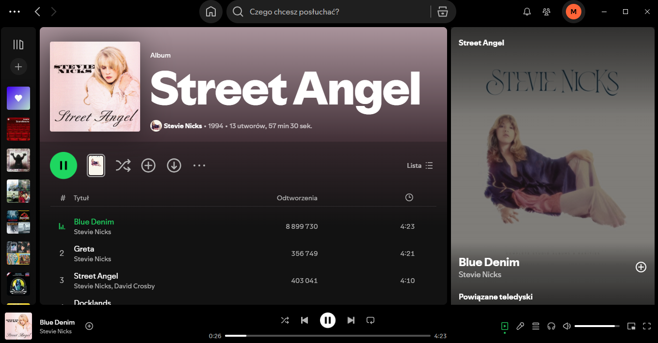The image size is (658, 343).
Task: Toggle repeat in player bar
Action: pos(370,320)
